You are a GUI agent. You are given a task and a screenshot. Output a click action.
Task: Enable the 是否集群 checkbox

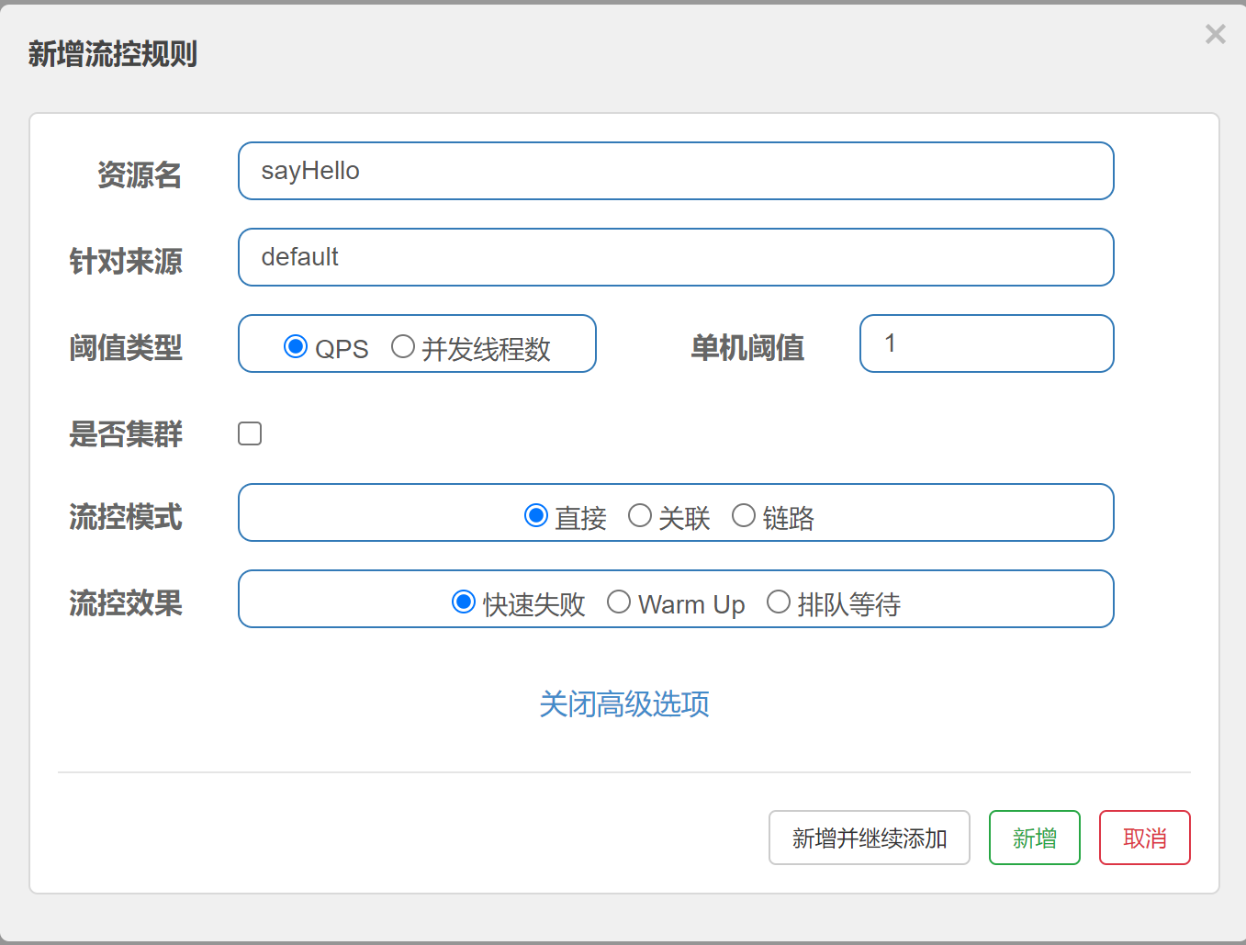tap(249, 433)
